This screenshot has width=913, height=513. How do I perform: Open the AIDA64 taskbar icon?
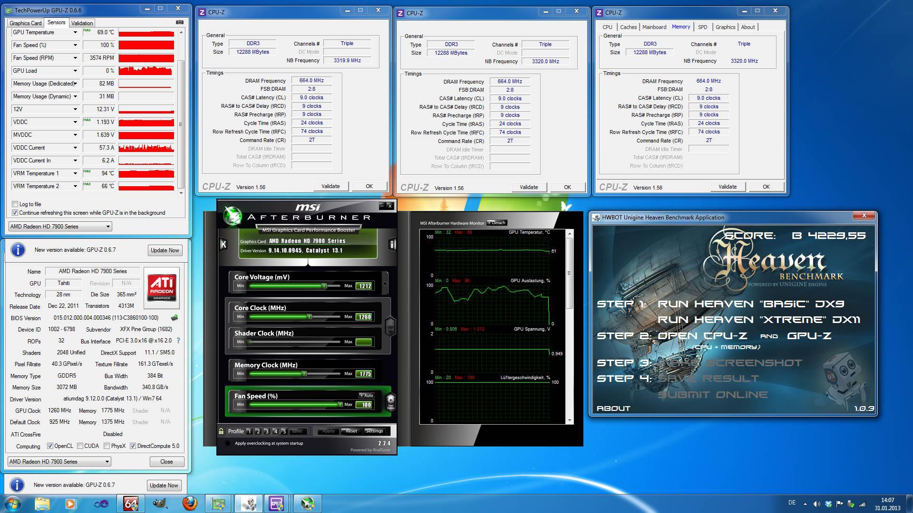tap(130, 503)
